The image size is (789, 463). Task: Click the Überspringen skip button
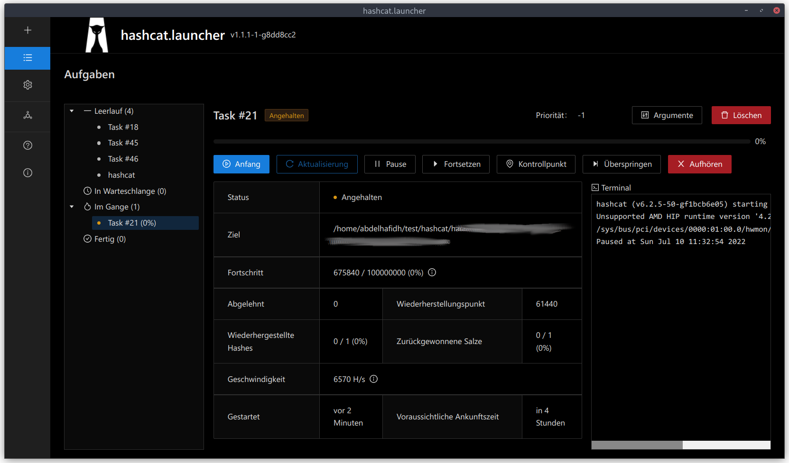pyautogui.click(x=622, y=164)
